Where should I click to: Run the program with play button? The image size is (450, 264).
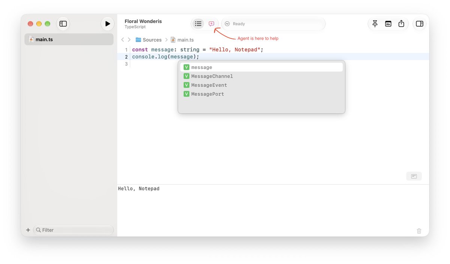pos(107,24)
